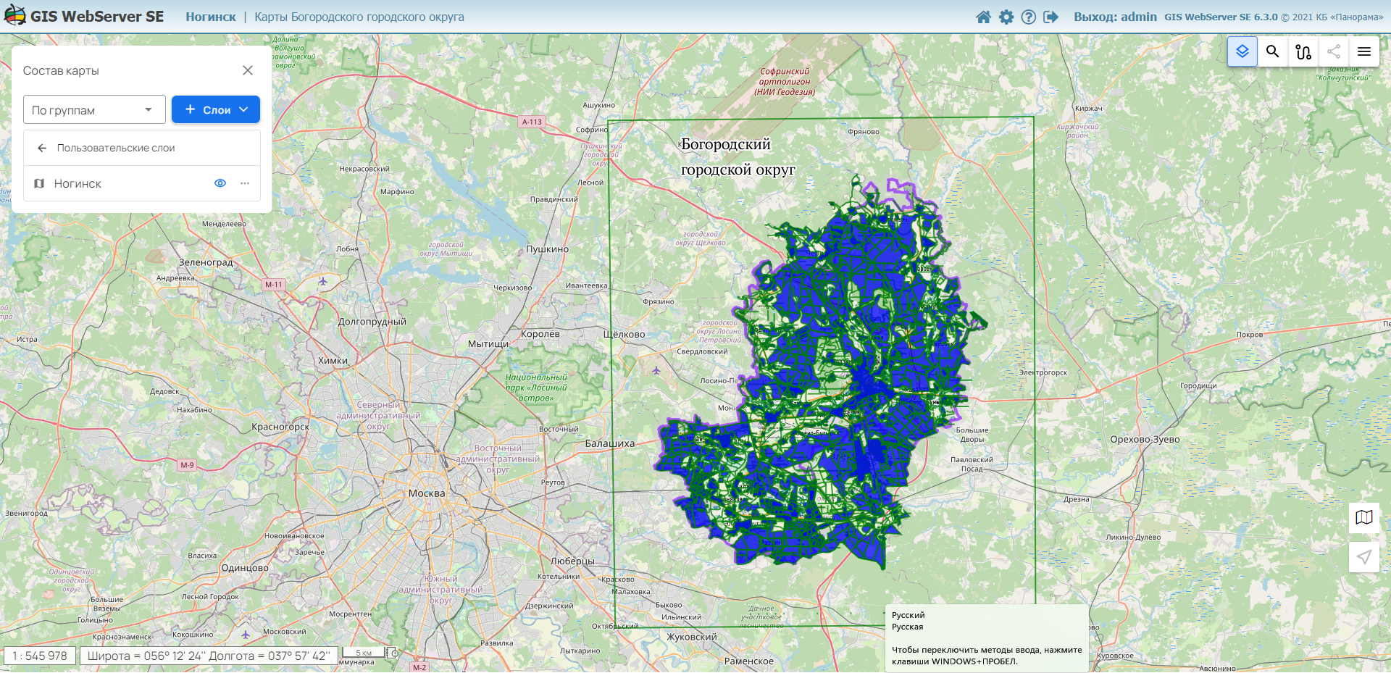1391x673 pixels.
Task: Select the Ногинск layer item in list
Action: click(78, 184)
